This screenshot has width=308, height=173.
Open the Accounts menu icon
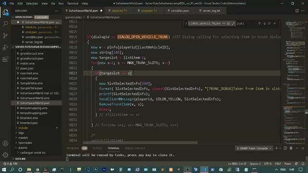(5, 143)
